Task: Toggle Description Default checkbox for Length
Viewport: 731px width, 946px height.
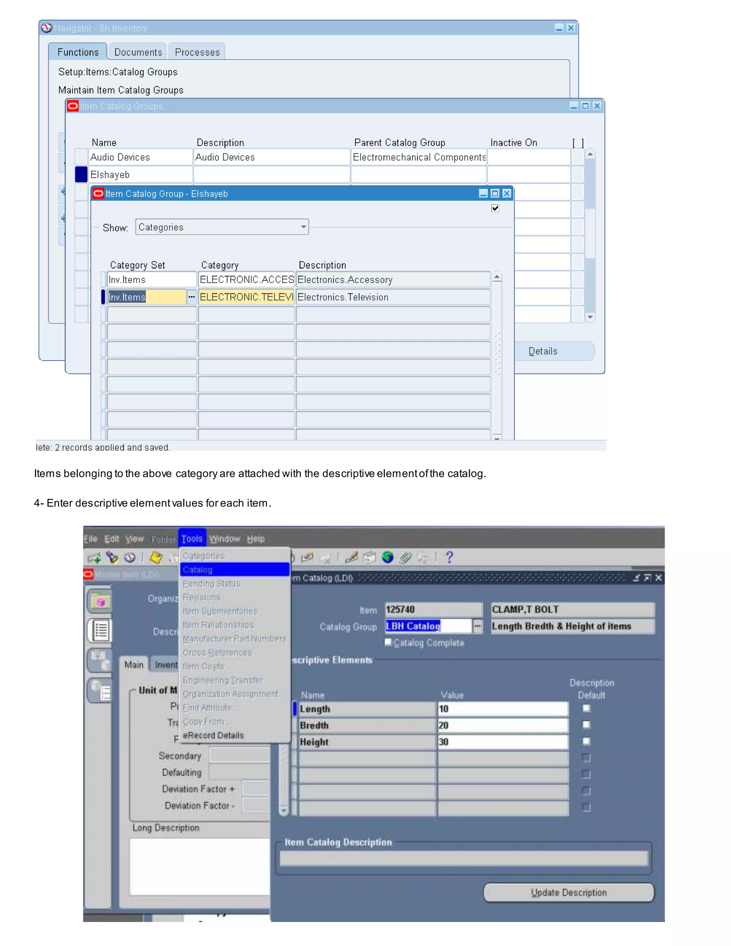Action: click(x=586, y=708)
